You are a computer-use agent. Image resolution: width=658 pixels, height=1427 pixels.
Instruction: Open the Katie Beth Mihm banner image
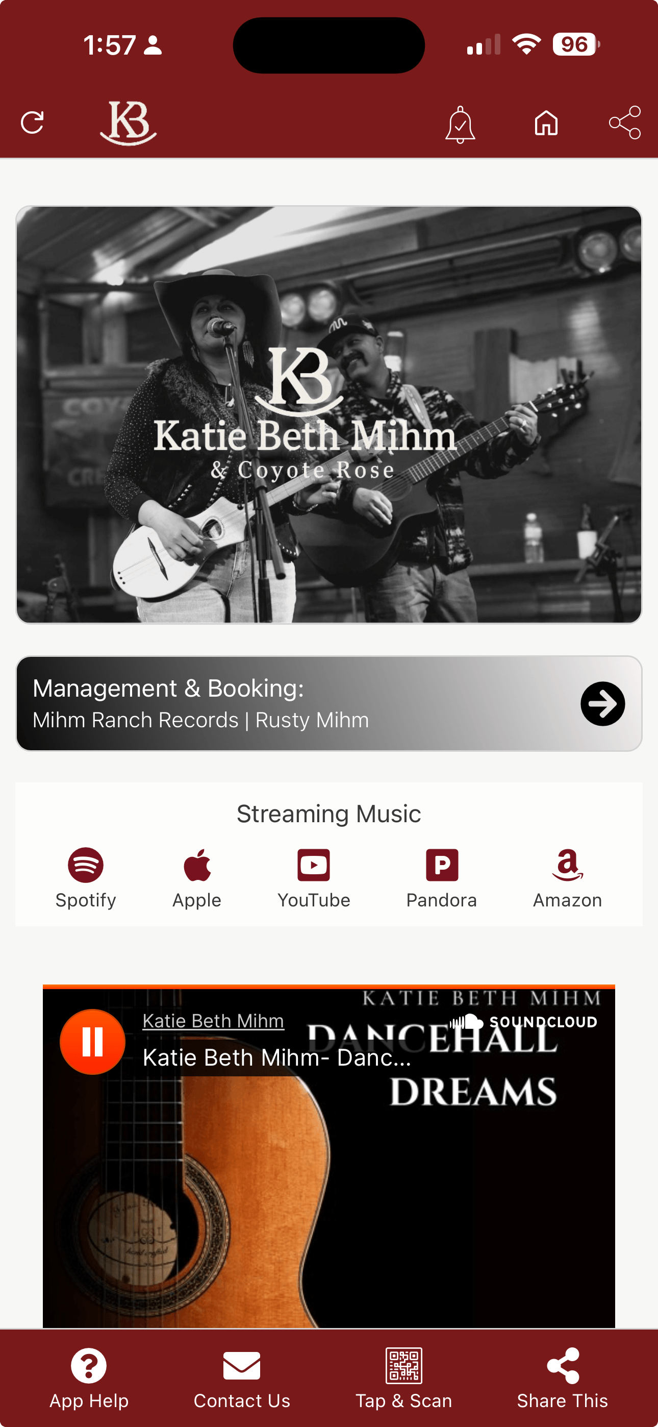coord(329,414)
